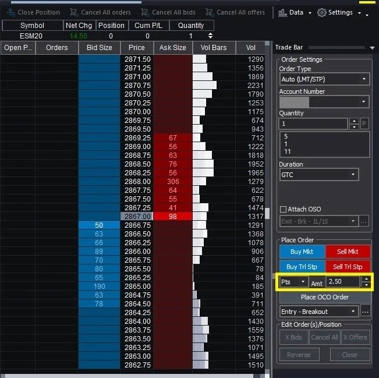Open the Account Number dropdown
Image resolution: width=379 pixels, height=378 pixels.
coord(363,102)
